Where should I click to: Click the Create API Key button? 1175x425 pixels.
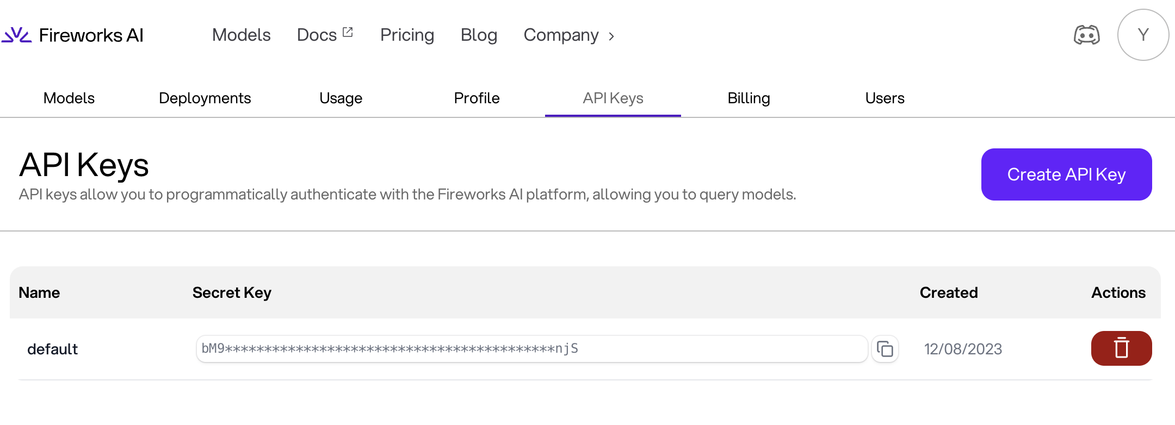[x=1066, y=174]
